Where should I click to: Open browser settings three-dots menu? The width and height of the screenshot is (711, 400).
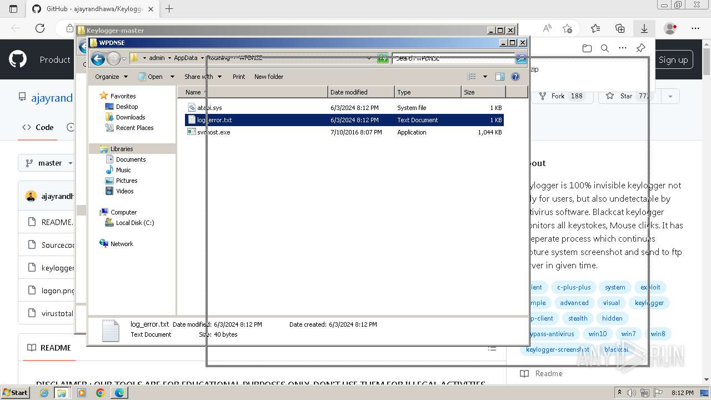click(695, 28)
